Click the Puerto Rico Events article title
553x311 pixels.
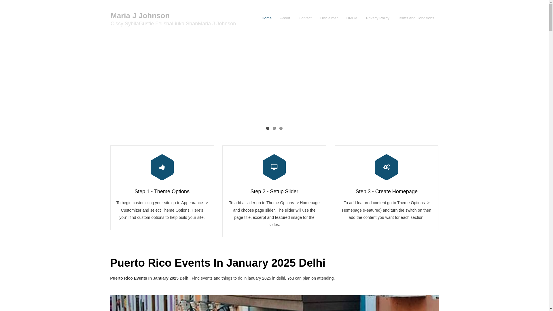(218, 263)
